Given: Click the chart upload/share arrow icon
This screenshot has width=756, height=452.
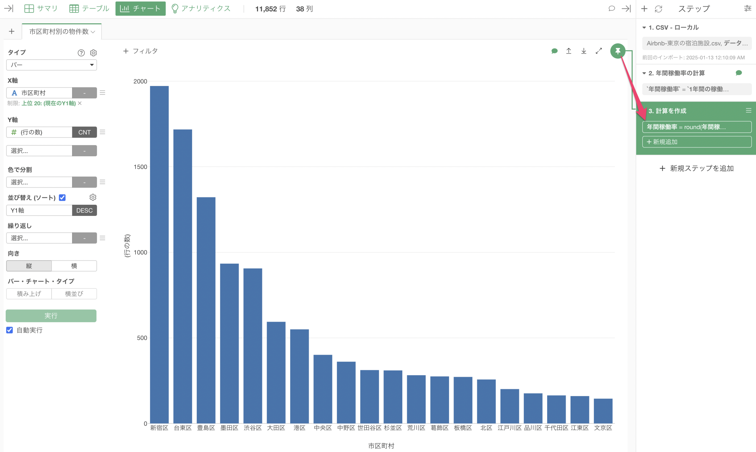Looking at the screenshot, I should coord(569,51).
